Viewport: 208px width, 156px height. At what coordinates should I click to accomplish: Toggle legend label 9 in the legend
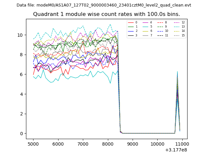click(x=166, y=27)
